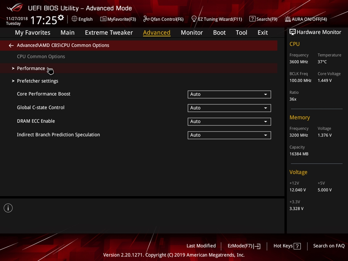Image resolution: width=348 pixels, height=261 pixels.
Task: Open the Extreme Tweaker tab
Action: point(109,33)
